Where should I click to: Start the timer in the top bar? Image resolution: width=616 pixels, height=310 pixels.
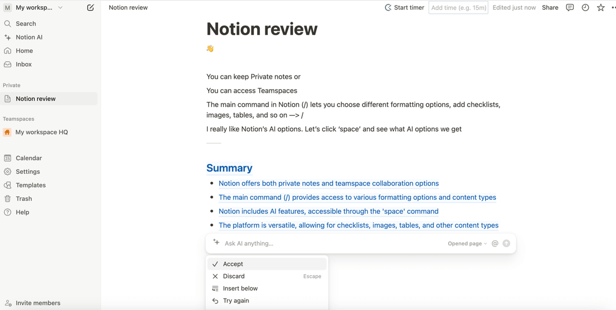(405, 7)
